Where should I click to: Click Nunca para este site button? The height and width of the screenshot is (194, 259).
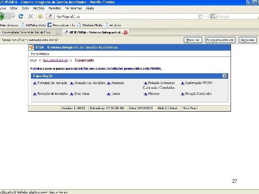click(220, 40)
